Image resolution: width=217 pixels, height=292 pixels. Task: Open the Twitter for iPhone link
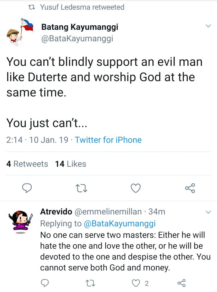108,140
